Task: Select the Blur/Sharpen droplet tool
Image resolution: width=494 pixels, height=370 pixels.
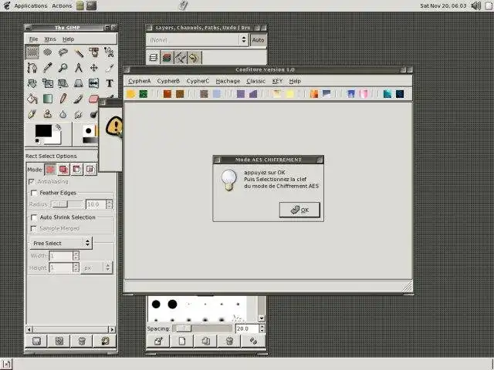Action: [63, 114]
